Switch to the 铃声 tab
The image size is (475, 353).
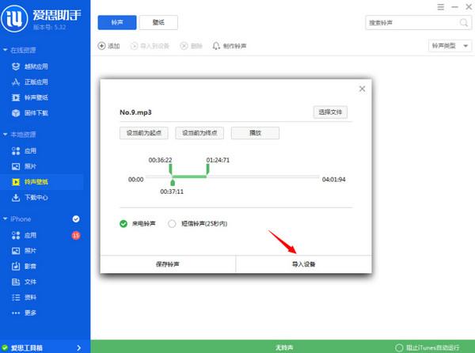(x=117, y=23)
